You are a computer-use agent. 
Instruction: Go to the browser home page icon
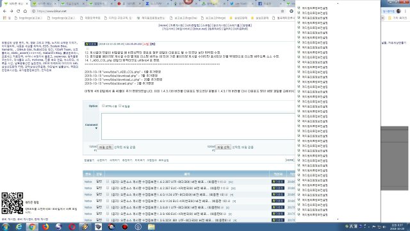pos(25,11)
